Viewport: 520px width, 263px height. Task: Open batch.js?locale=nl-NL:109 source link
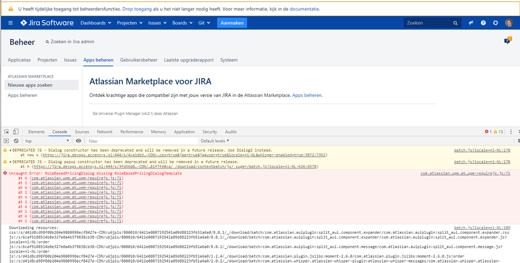coord(482,228)
